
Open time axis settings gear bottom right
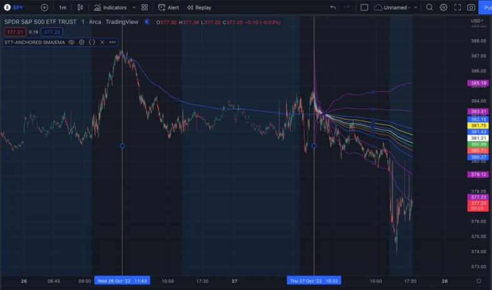pos(478,281)
